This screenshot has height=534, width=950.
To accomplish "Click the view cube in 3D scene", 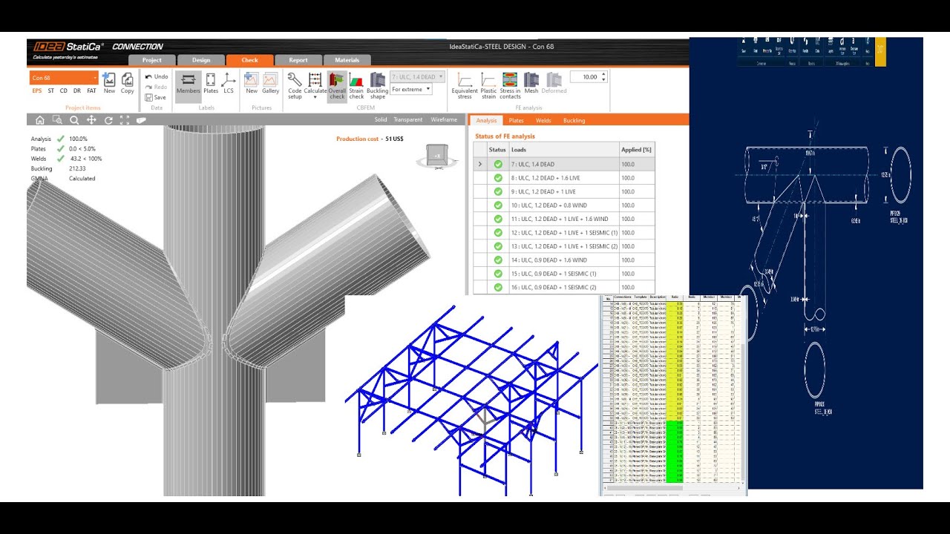I will (x=439, y=156).
